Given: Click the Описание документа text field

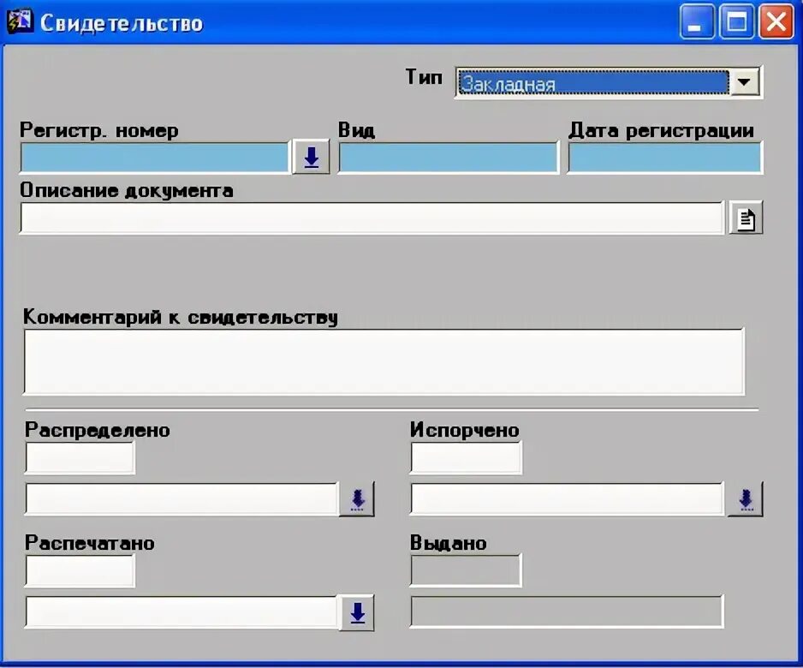Looking at the screenshot, I should pos(372,218).
